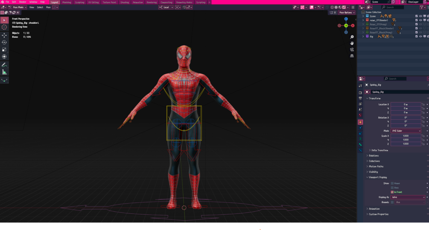This screenshot has height=230, width=429.
Task: Click the outliner search field
Action: coord(392,7)
